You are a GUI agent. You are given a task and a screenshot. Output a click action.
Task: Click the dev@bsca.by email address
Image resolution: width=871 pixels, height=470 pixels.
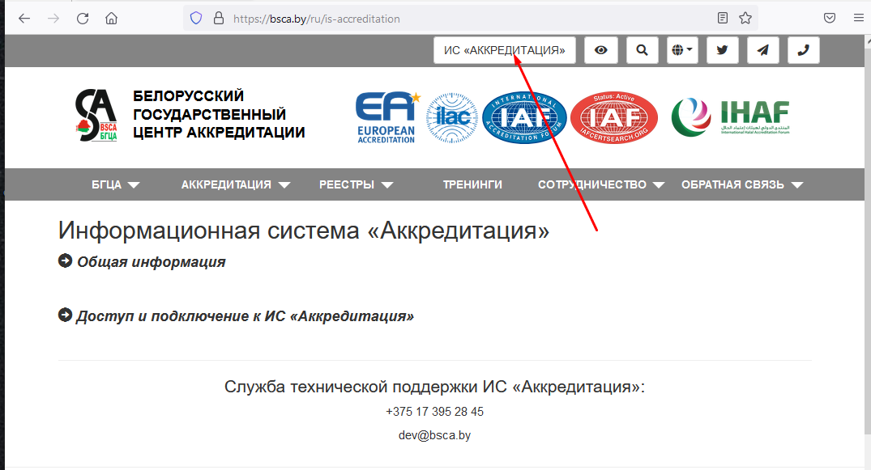click(x=434, y=435)
